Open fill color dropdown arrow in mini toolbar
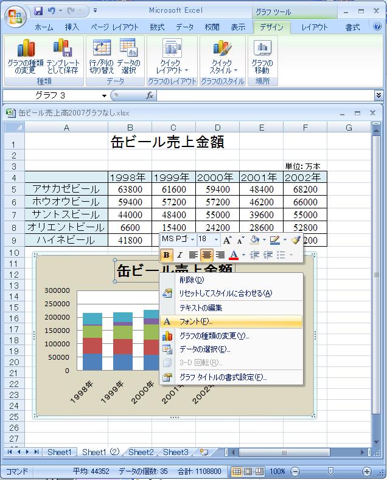This screenshot has width=387, height=480. 263,239
